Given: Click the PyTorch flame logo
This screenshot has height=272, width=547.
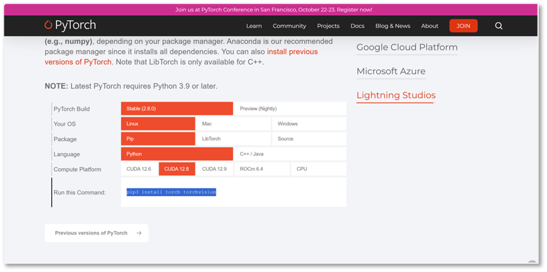Looking at the screenshot, I should 49,25.
